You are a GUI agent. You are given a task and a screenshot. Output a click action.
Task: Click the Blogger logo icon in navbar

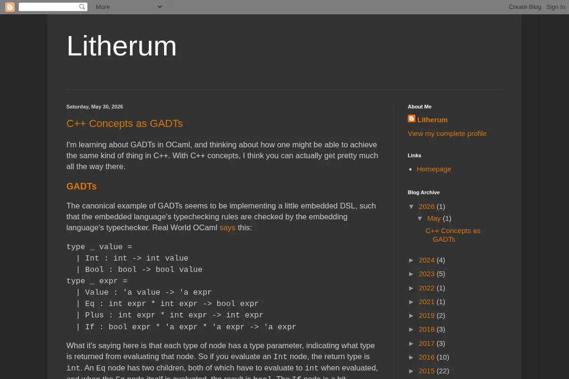coord(10,7)
